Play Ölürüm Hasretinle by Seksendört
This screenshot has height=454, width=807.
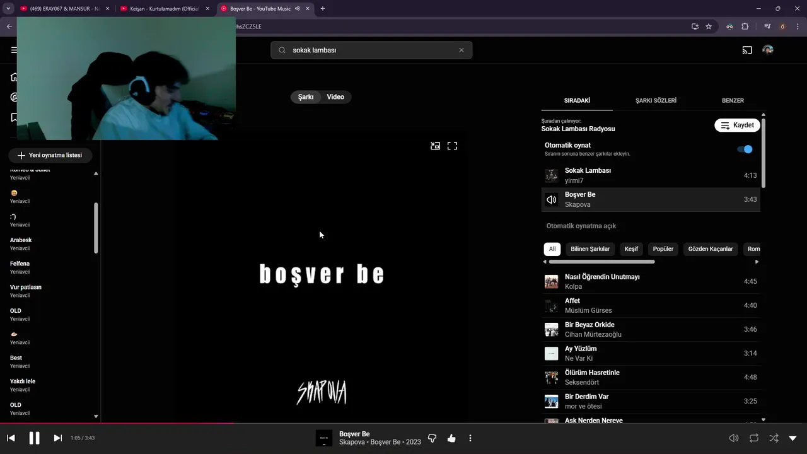[651, 377]
